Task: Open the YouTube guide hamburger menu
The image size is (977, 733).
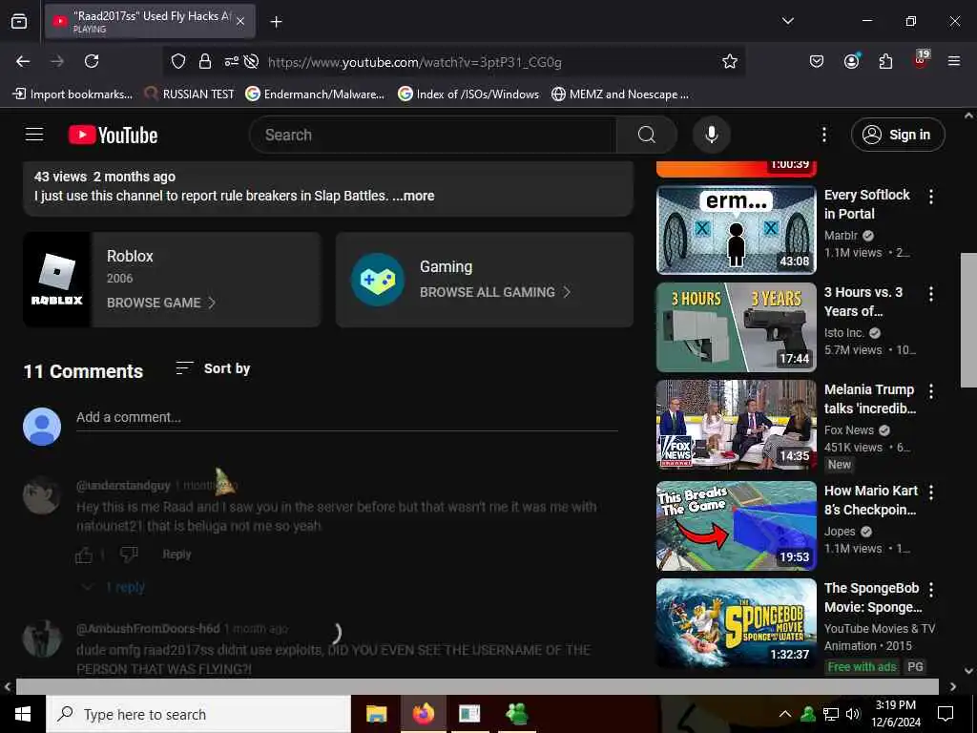Action: [34, 135]
